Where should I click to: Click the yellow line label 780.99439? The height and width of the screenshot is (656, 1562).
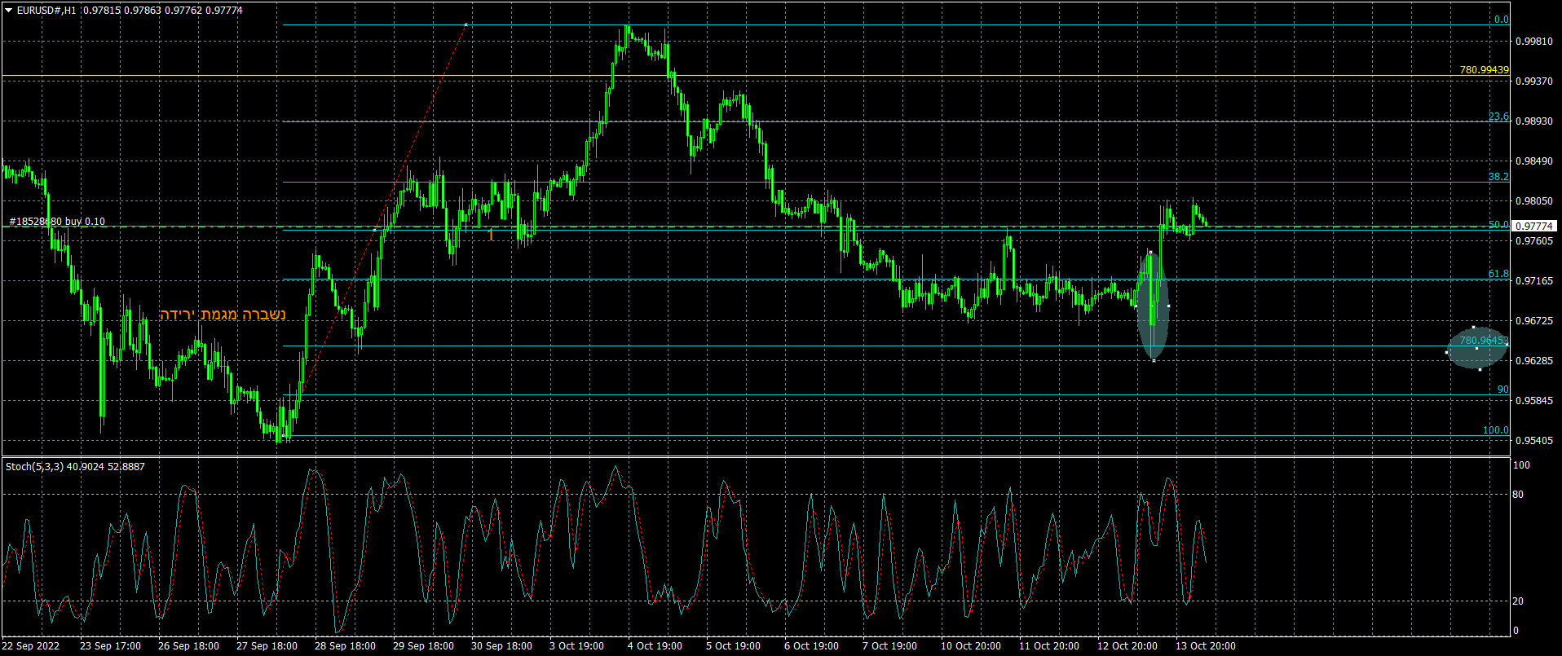pyautogui.click(x=1484, y=70)
